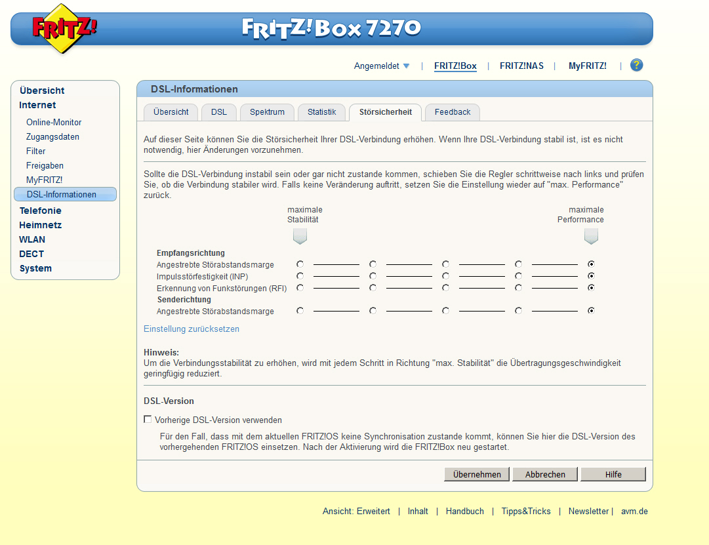Select second step for Empfangsrichtung Störabstandsmarge

click(373, 264)
